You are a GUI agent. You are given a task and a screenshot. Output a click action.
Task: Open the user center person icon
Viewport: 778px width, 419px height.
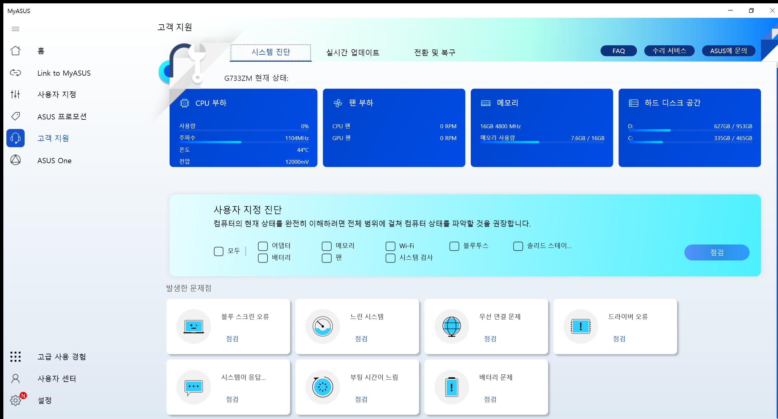(x=15, y=379)
